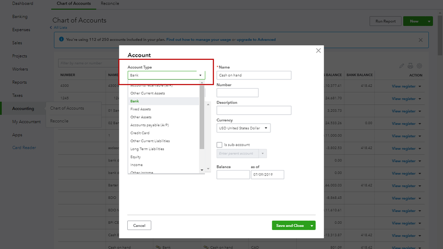Viewport: 443px width, 249px height.
Task: Click the print icon above the table
Action: [410, 66]
